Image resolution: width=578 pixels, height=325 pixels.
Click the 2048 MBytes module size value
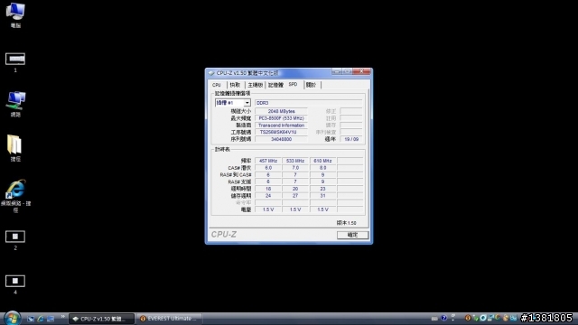tap(281, 111)
